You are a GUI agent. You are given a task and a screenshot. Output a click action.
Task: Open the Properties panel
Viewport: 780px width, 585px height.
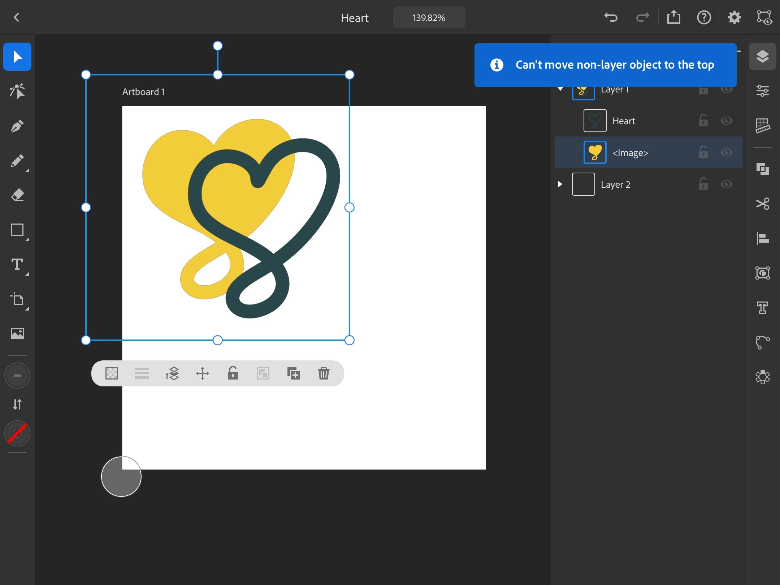coord(762,91)
